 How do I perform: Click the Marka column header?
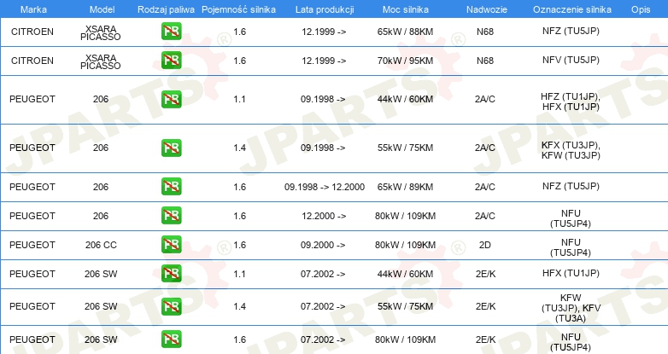33,9
